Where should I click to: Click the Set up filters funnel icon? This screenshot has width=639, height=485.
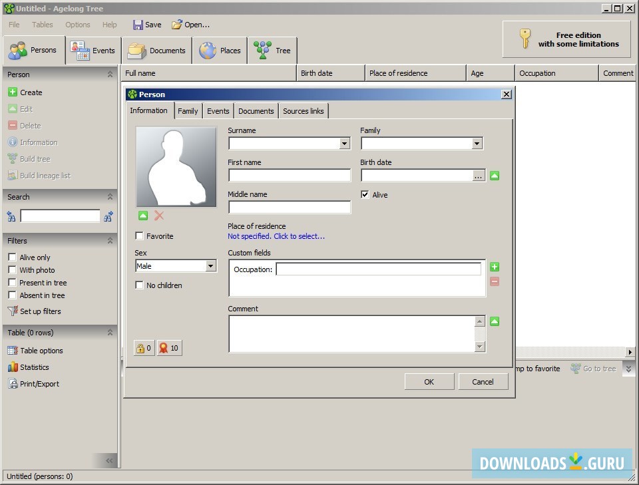[x=13, y=311]
